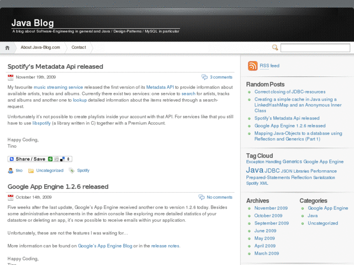Open random post Spotify's Metadata Api released
The image size is (354, 265).
[287, 118]
